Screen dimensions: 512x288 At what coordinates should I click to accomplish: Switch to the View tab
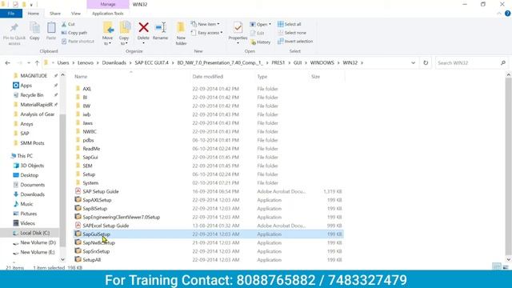76,14
